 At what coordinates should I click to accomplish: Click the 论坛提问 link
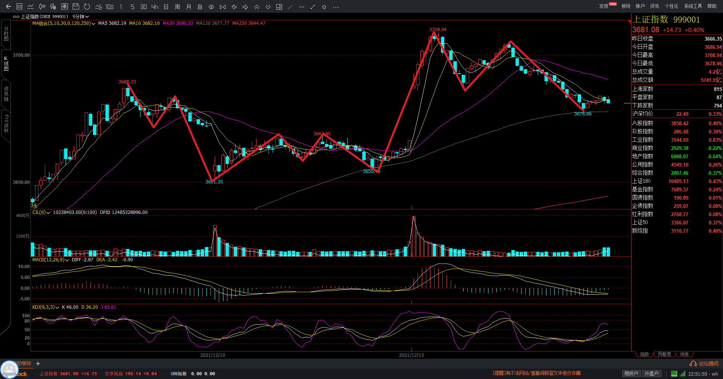click(704, 364)
